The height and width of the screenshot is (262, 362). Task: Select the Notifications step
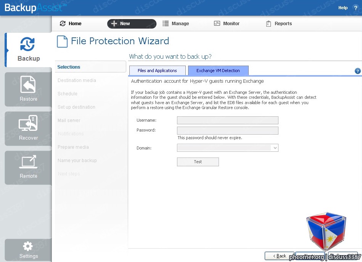pos(71,133)
